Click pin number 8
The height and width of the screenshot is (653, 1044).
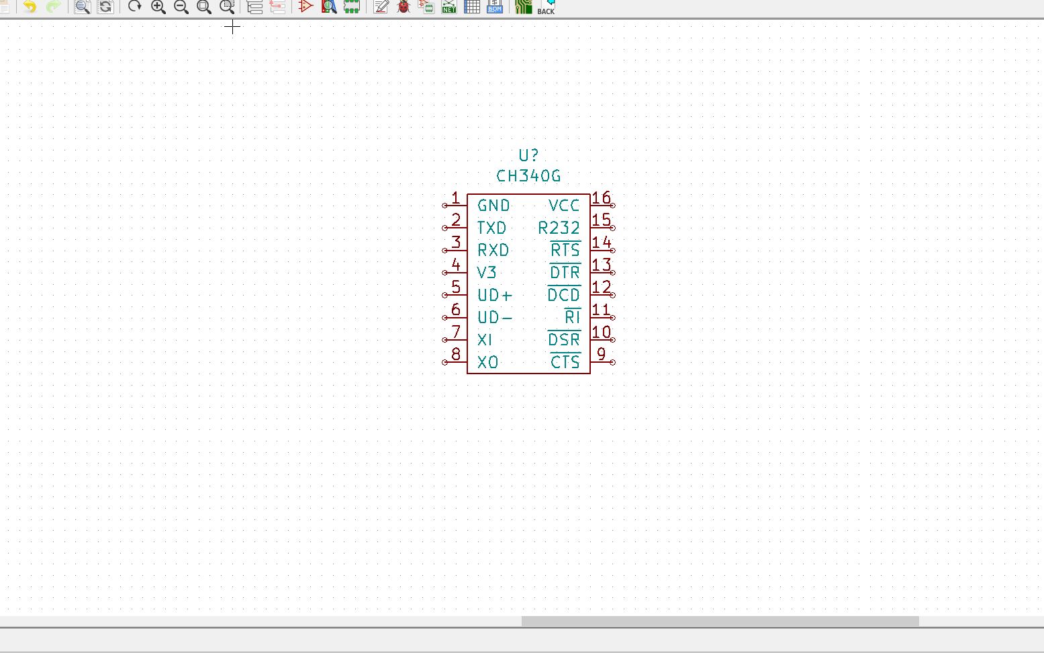coord(456,354)
